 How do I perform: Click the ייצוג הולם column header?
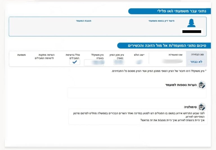pos(139,55)
